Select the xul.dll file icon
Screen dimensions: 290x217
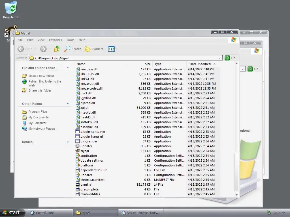point(78,108)
